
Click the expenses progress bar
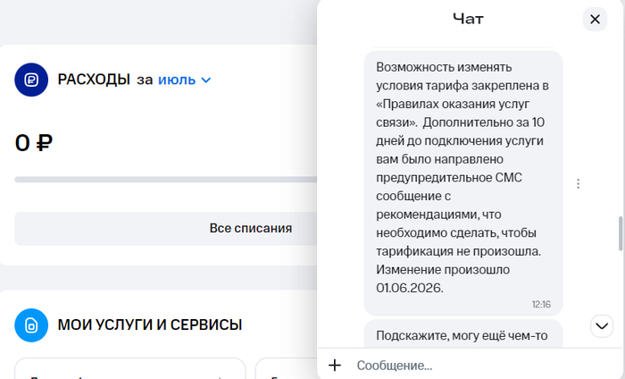pyautogui.click(x=167, y=180)
